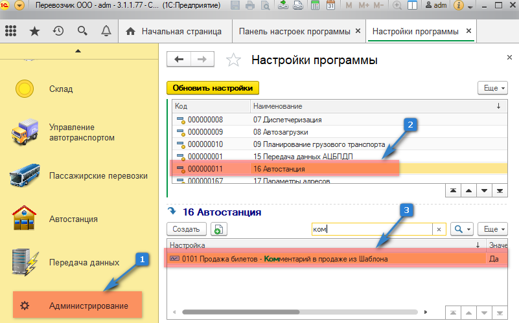
Task: Click the Склад section icon
Action: (x=25, y=89)
